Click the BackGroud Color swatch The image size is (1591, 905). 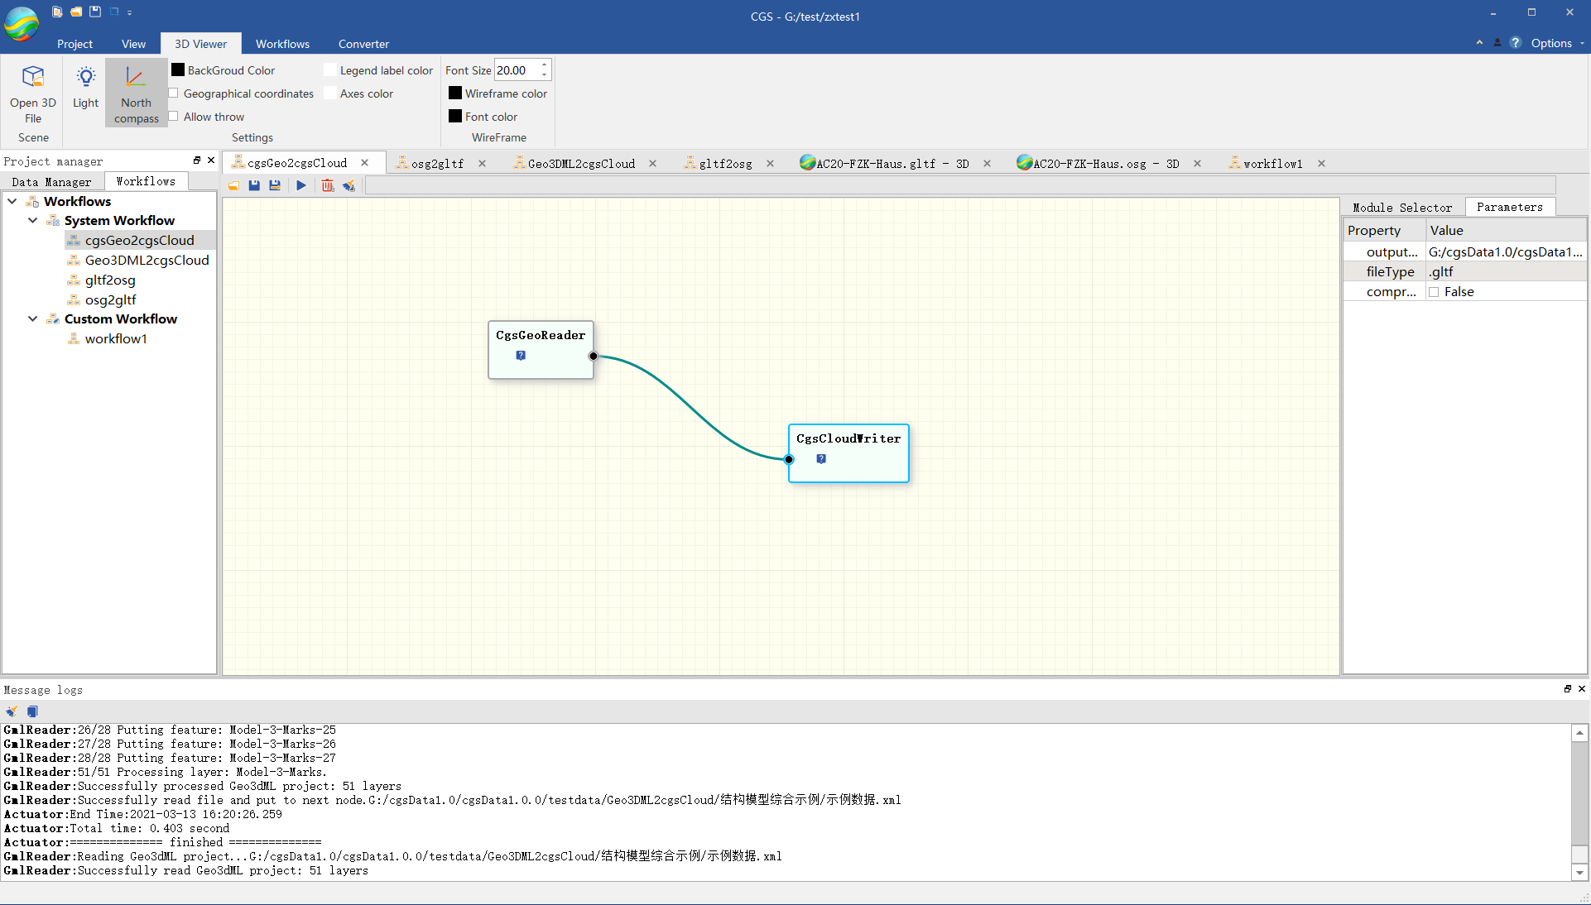click(178, 70)
